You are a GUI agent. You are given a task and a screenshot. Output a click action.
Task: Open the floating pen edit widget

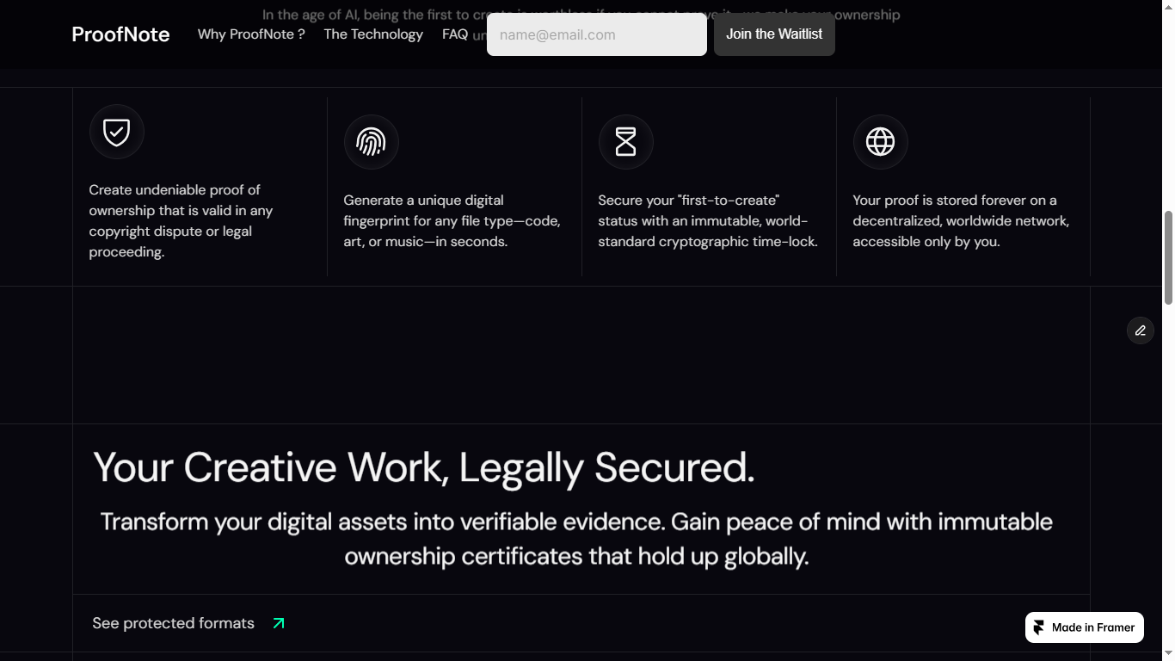tap(1140, 330)
